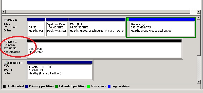This screenshot has height=93, width=203.
Task: Click the 'Logical drive' legend label
Action: pos(121,86)
